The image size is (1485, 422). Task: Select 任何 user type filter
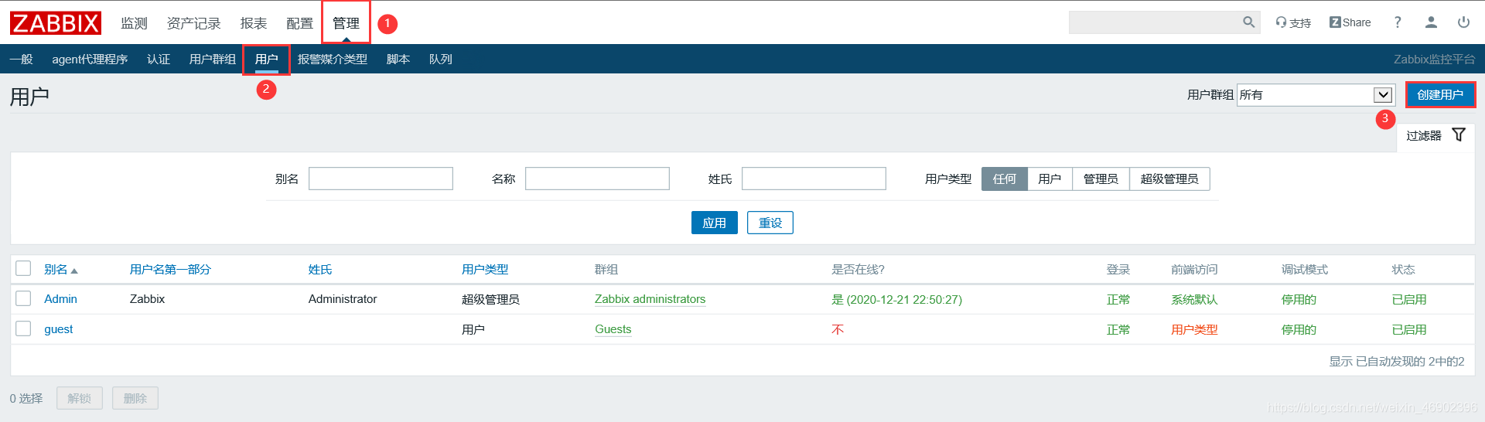pyautogui.click(x=1004, y=179)
